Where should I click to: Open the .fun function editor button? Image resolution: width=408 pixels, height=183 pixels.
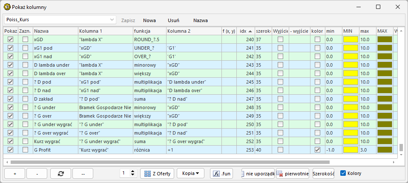(x=221, y=173)
